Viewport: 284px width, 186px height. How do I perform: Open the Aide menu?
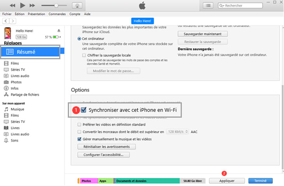click(87, 14)
